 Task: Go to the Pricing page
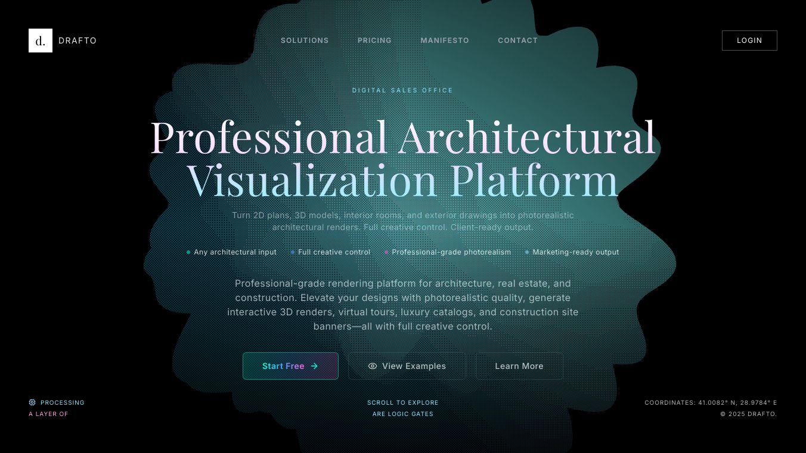coord(374,41)
